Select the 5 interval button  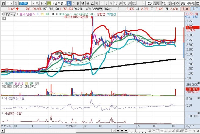[111, 3]
